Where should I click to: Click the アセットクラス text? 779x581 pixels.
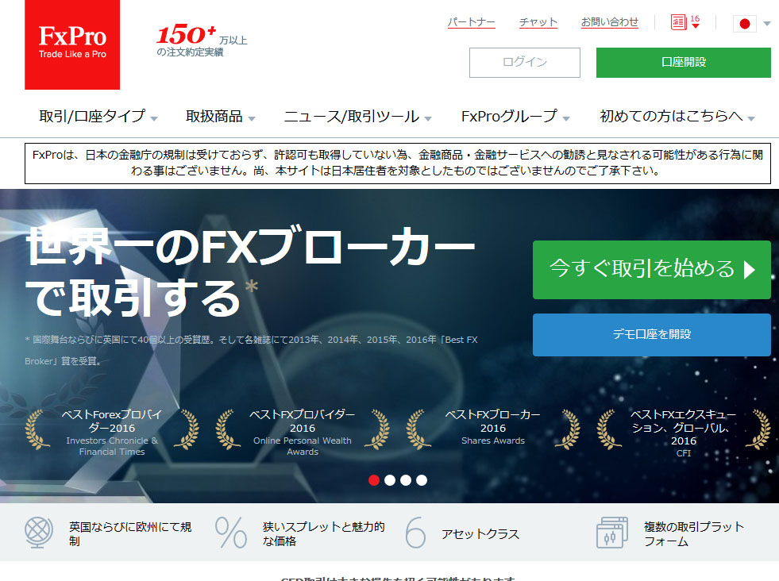coord(480,534)
